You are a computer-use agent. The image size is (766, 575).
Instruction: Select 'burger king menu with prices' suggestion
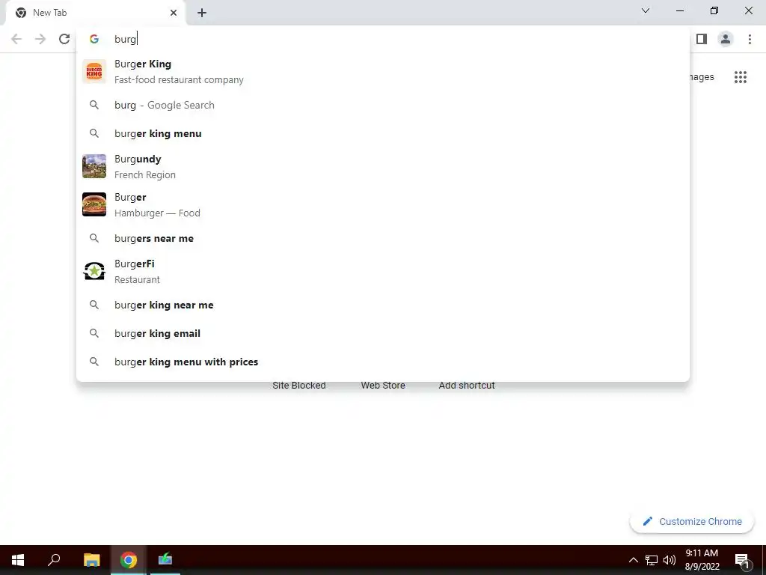[382, 362]
